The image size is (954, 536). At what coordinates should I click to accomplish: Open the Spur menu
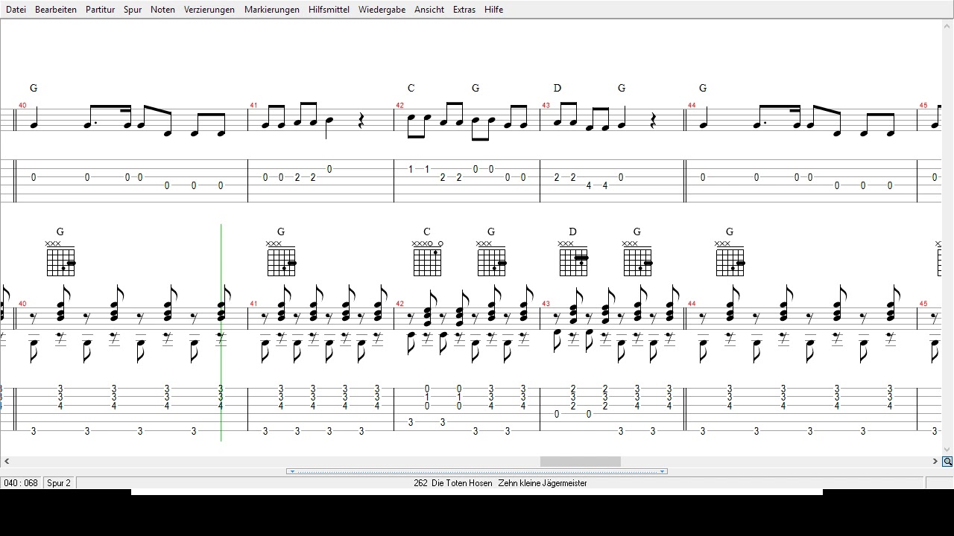(133, 10)
